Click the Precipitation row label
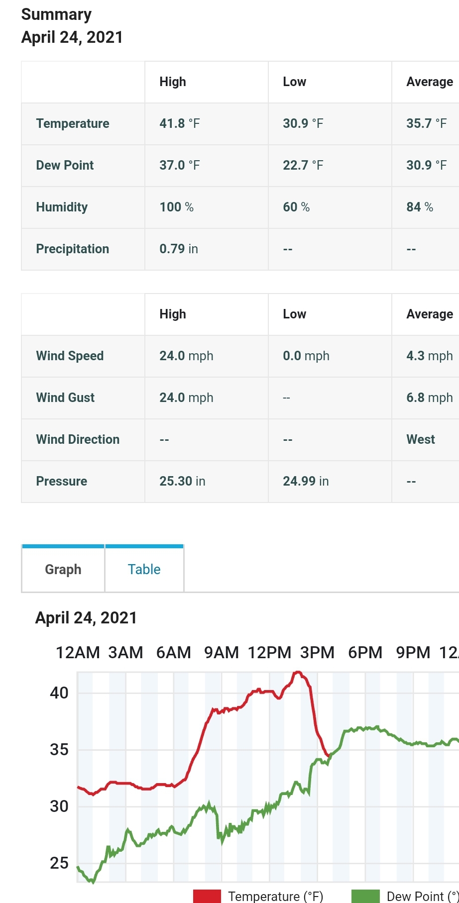This screenshot has width=459, height=903. tap(73, 249)
